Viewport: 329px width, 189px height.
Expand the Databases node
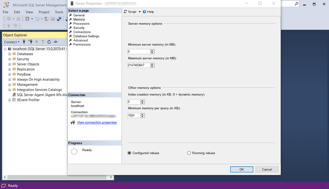pyautogui.click(x=10, y=54)
